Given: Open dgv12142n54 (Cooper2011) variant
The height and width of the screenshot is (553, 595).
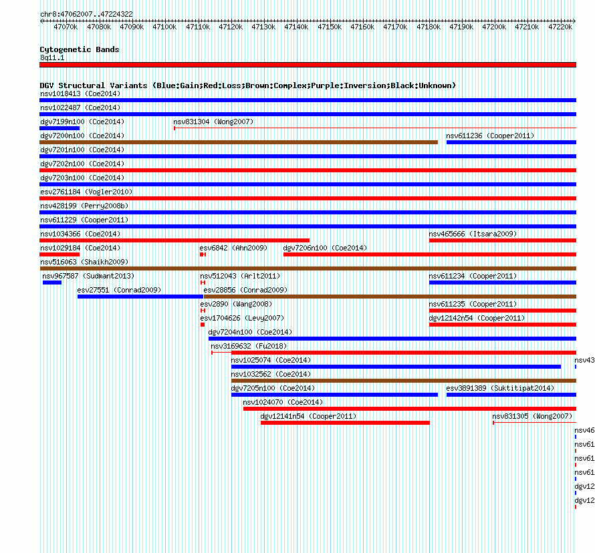Looking at the screenshot, I should 477,318.
